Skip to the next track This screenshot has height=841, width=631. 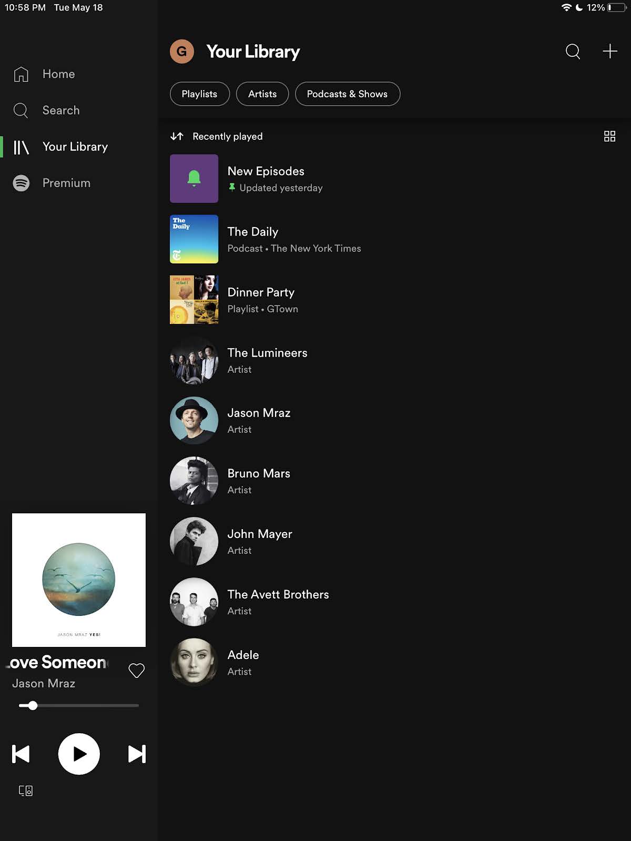[x=137, y=754]
